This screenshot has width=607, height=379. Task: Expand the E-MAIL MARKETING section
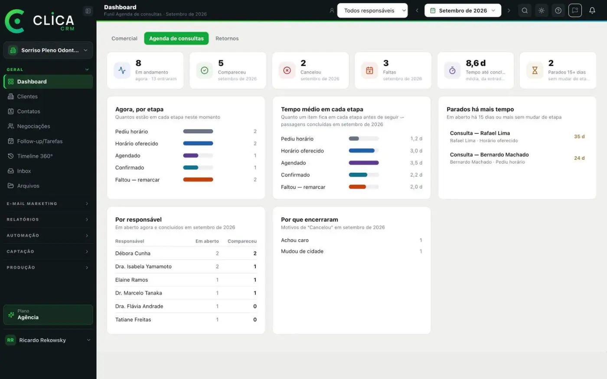pyautogui.click(x=48, y=204)
